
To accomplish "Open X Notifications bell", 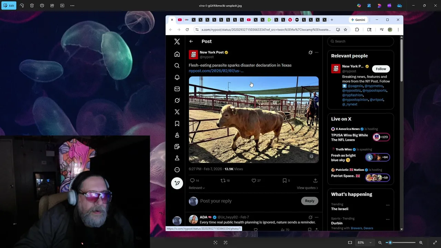I will [x=177, y=77].
